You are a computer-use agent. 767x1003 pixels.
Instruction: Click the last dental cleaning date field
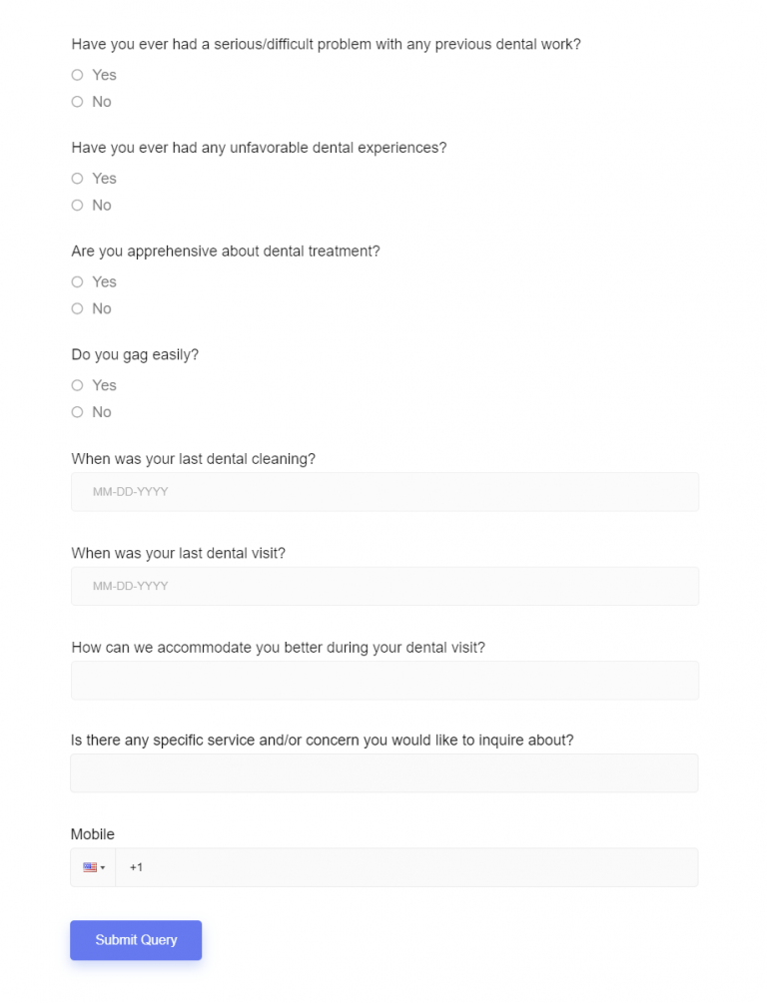coord(384,492)
